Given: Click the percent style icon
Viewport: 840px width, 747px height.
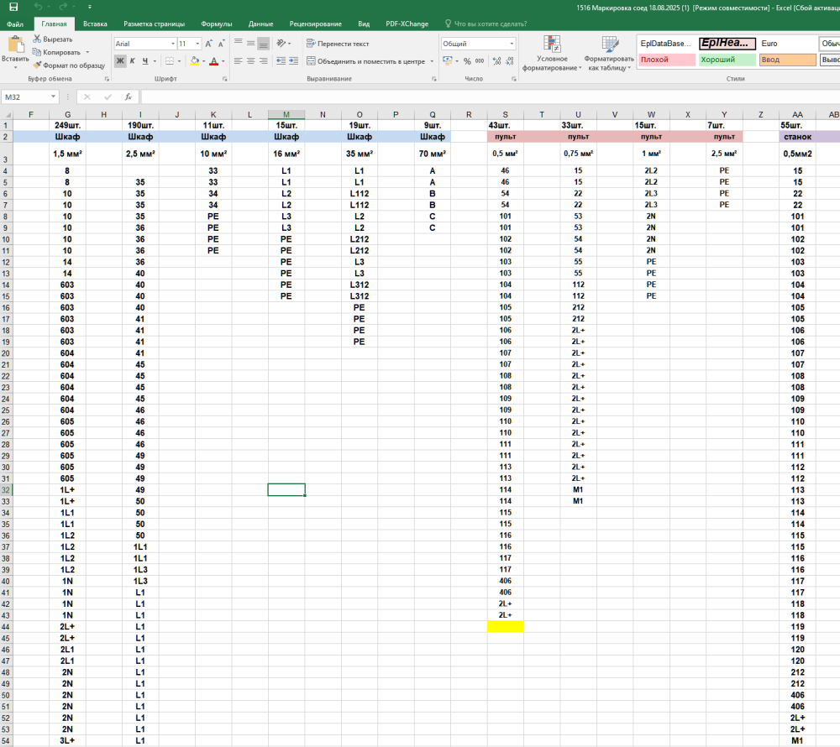Looking at the screenshot, I should 466,60.
